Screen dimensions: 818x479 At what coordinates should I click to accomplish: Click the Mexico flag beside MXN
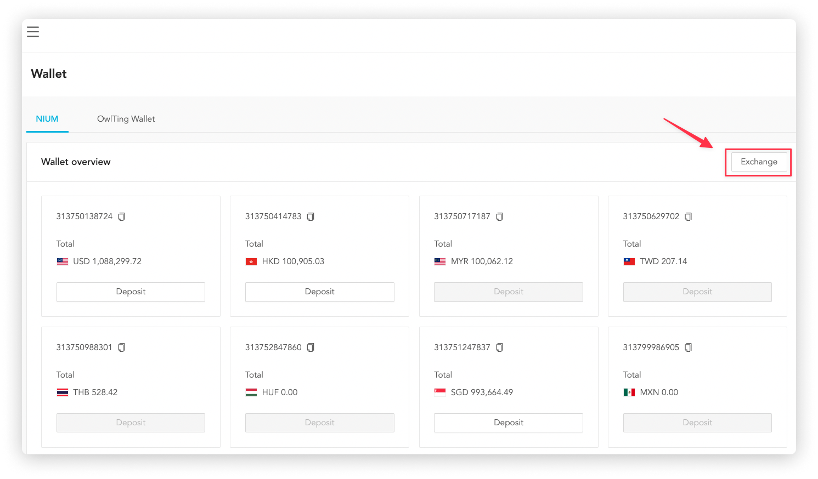point(629,392)
